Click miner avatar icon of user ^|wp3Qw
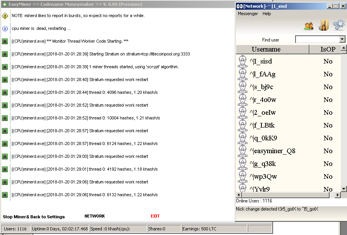Viewport: 347px width, 235px height. [242, 176]
